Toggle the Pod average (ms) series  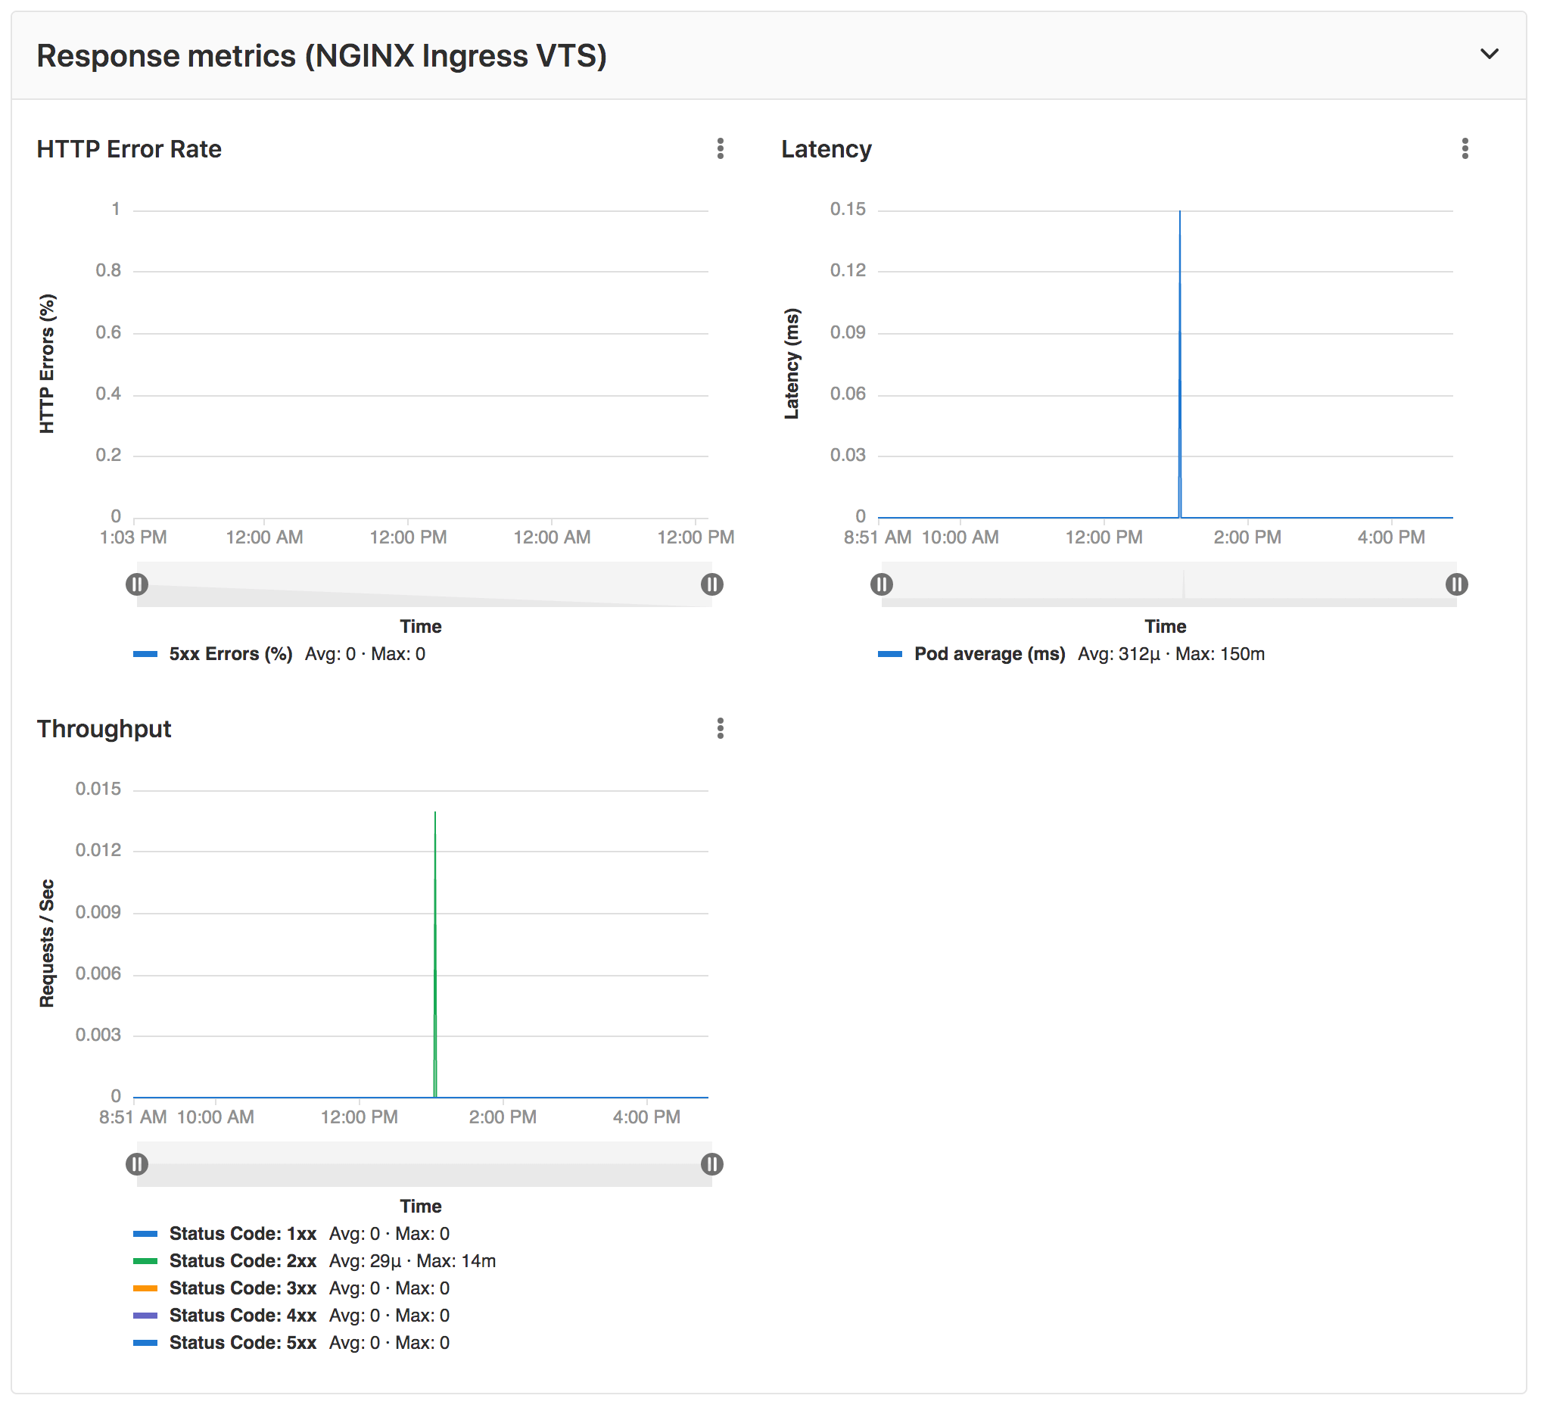988,655
